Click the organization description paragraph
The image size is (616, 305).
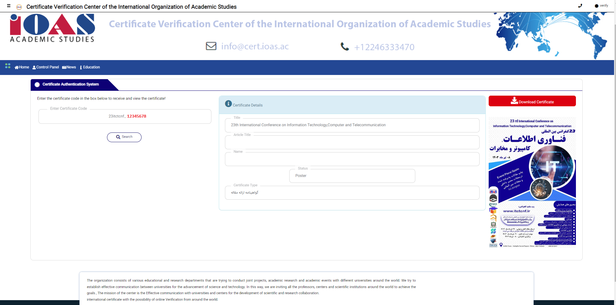point(251,290)
